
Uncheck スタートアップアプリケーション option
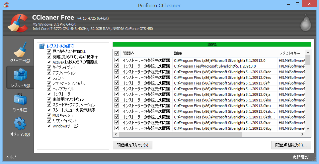coord(49,105)
